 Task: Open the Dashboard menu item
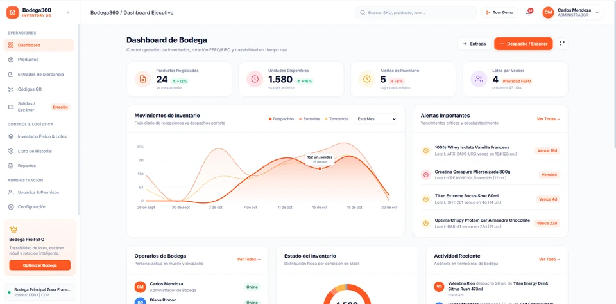[x=39, y=45]
